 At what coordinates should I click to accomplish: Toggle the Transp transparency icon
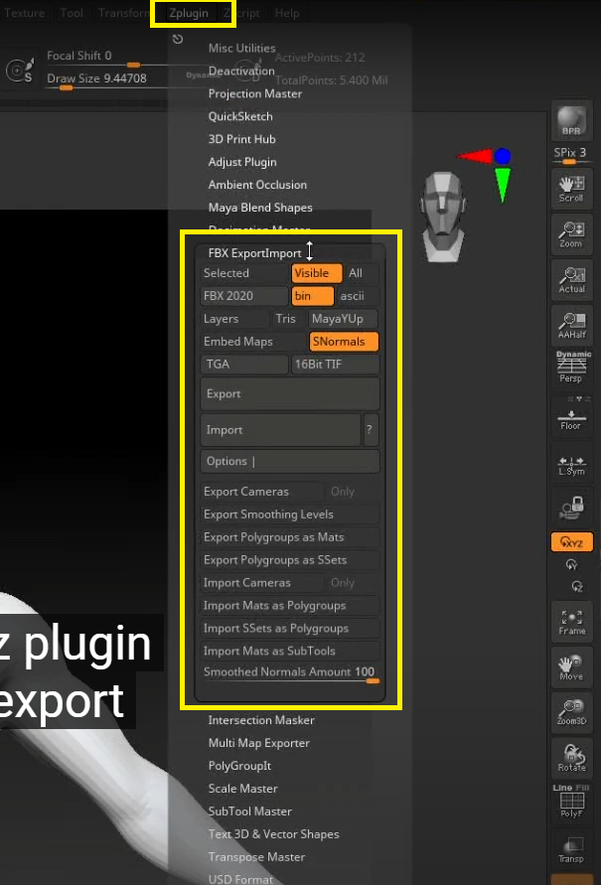click(x=571, y=849)
